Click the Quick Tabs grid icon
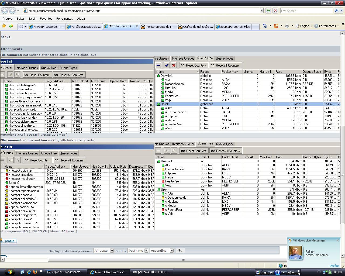This screenshot has width=345, height=276. pyautogui.click(x=20, y=26)
